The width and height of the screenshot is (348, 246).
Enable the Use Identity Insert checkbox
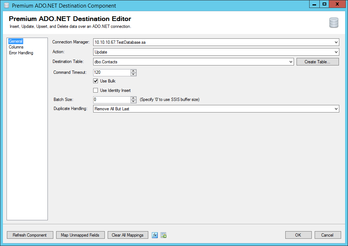pyautogui.click(x=96, y=90)
